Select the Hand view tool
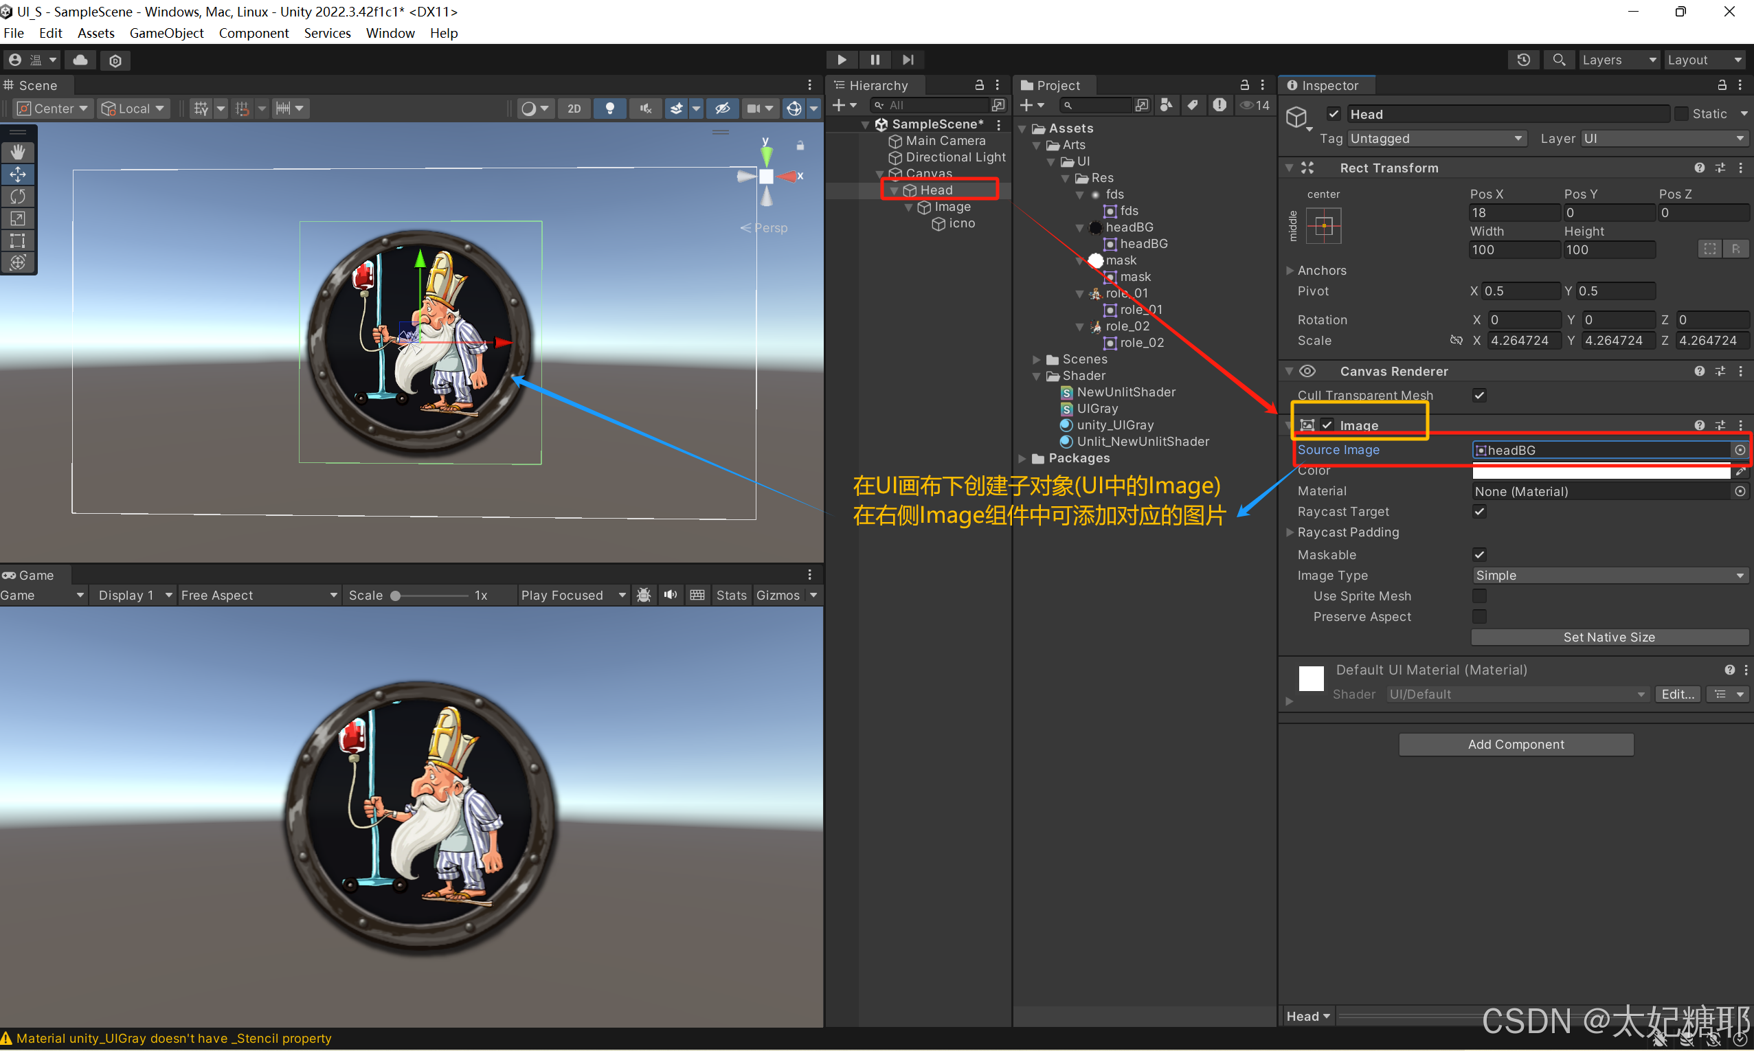 18,152
